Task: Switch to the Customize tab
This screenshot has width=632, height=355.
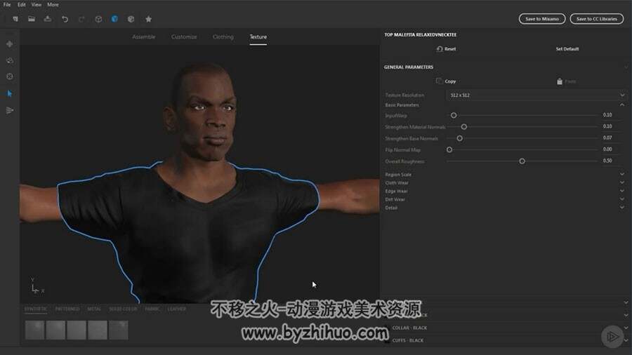Action: pyautogui.click(x=184, y=36)
